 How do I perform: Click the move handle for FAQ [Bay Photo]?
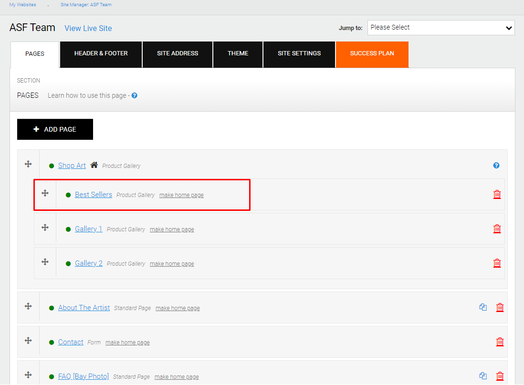tap(29, 375)
